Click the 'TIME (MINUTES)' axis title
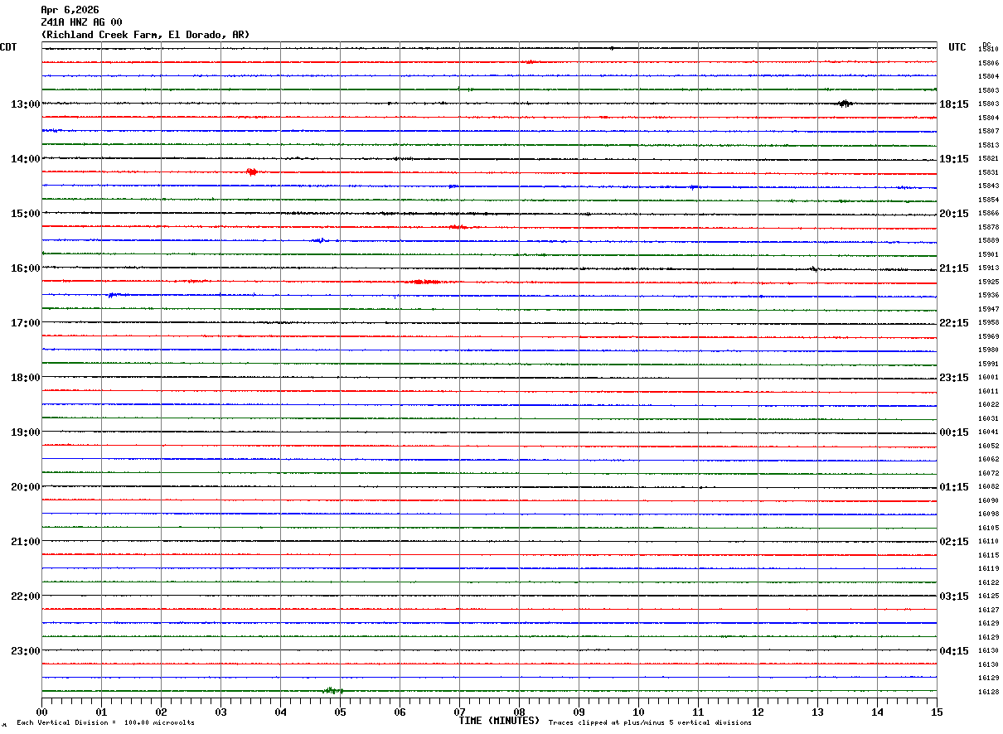Screen dimensions: 1003x734 coord(499,721)
